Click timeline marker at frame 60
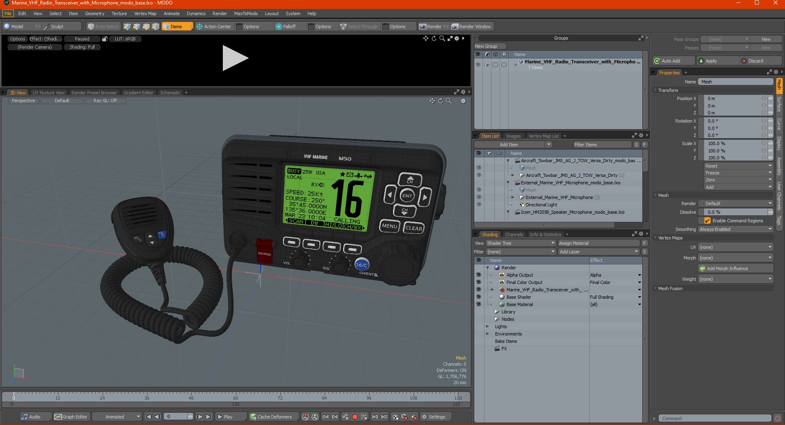The image size is (785, 425). click(235, 398)
